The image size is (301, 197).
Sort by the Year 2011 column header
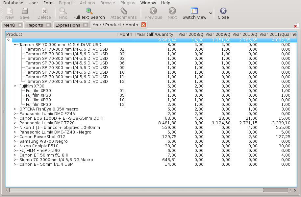tap(275, 35)
